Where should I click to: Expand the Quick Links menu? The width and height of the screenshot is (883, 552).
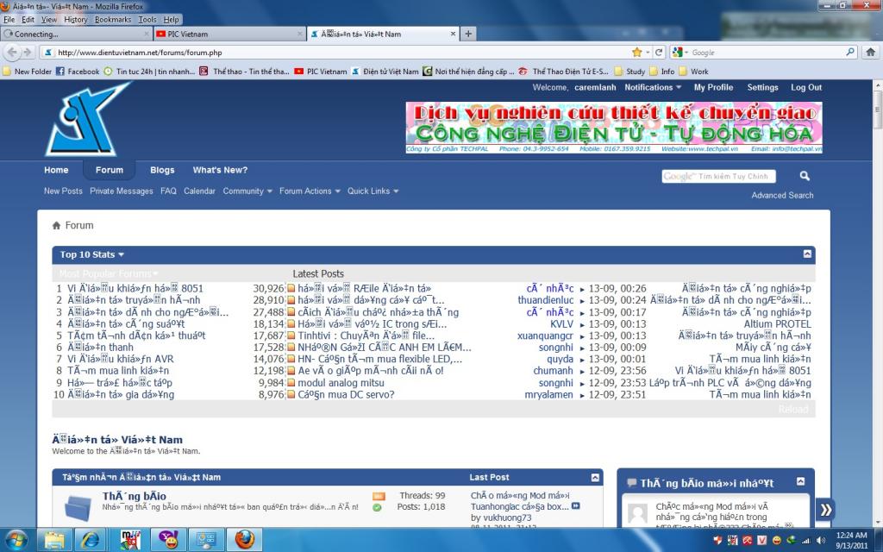(373, 191)
